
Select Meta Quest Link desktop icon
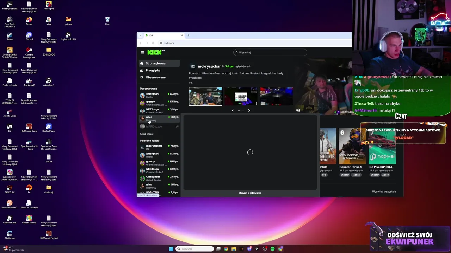(10, 6)
